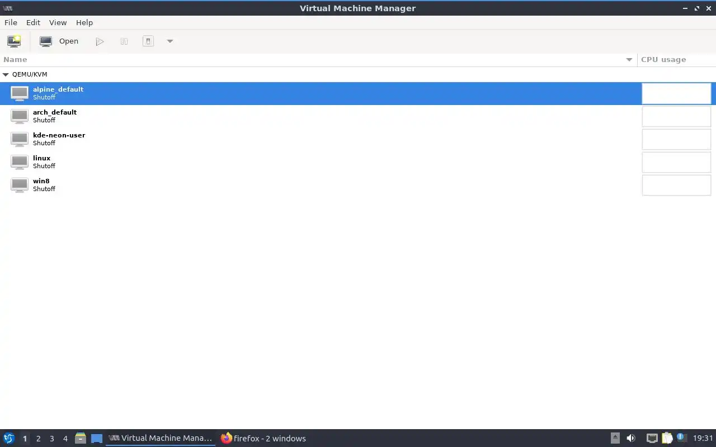Select the alpine_default virtual machine
The height and width of the screenshot is (447, 716).
[x=358, y=93]
